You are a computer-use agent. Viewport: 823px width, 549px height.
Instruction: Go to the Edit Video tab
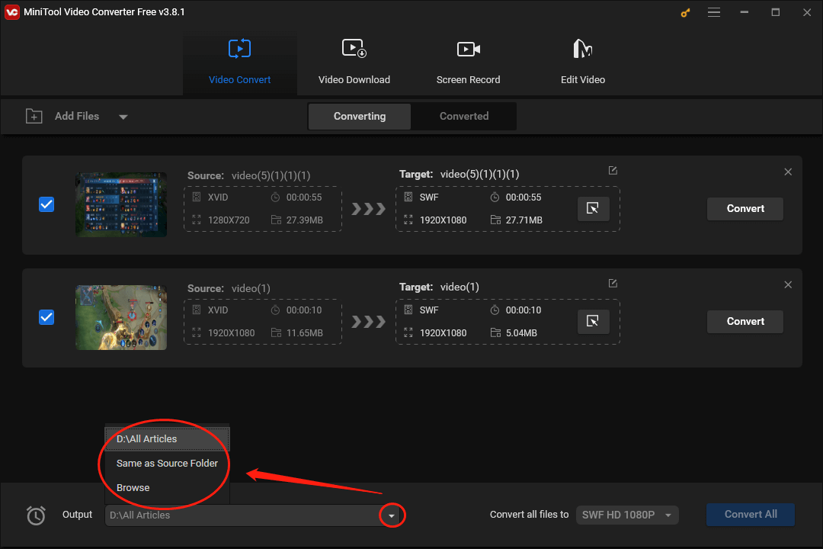[x=583, y=63]
